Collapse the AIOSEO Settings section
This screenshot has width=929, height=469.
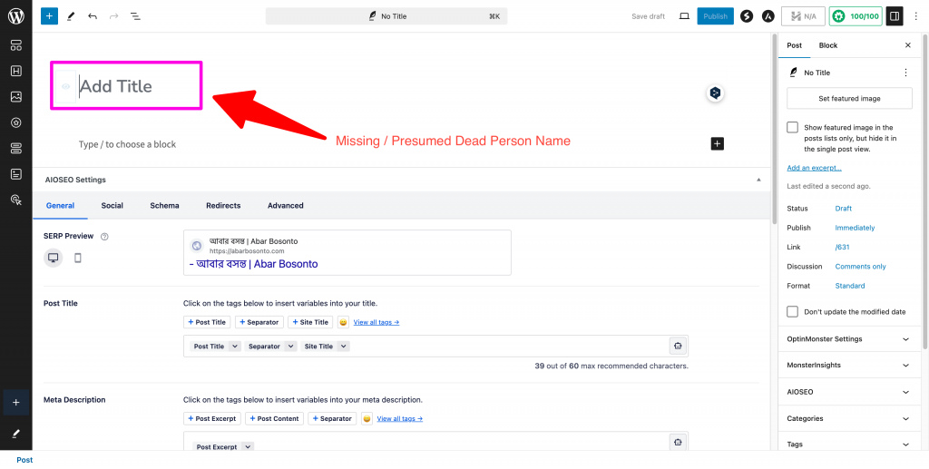758,180
